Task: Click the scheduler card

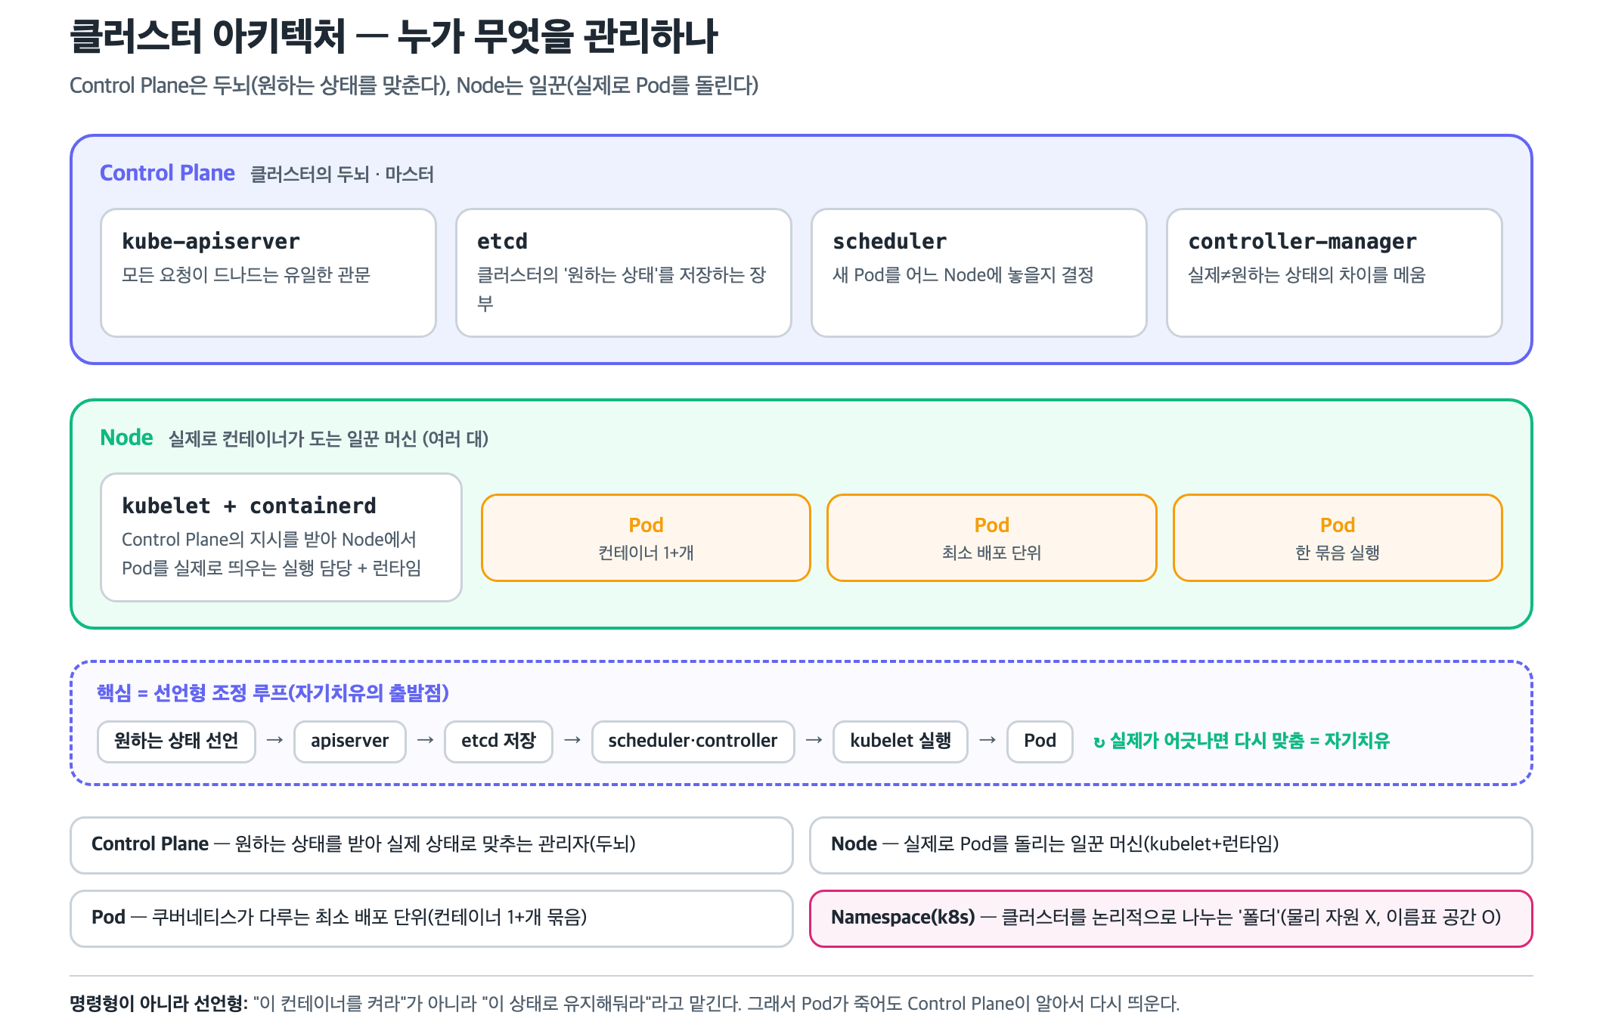Action: [x=979, y=273]
